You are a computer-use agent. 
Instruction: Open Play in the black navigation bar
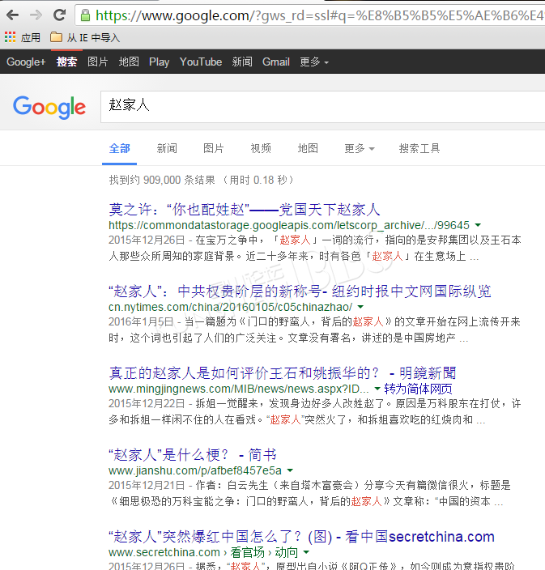point(160,62)
